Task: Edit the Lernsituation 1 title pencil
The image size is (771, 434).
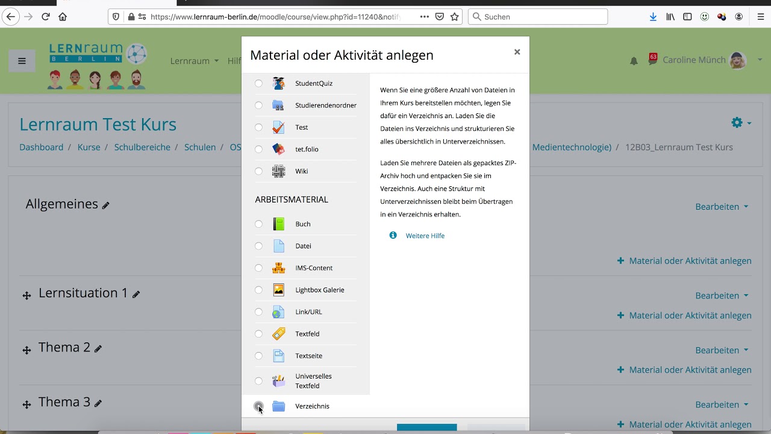Action: pos(136,294)
